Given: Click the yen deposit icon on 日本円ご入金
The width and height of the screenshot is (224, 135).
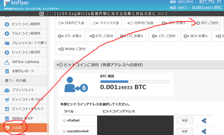Looking at the screenshot, I should pyautogui.click(x=61, y=23).
